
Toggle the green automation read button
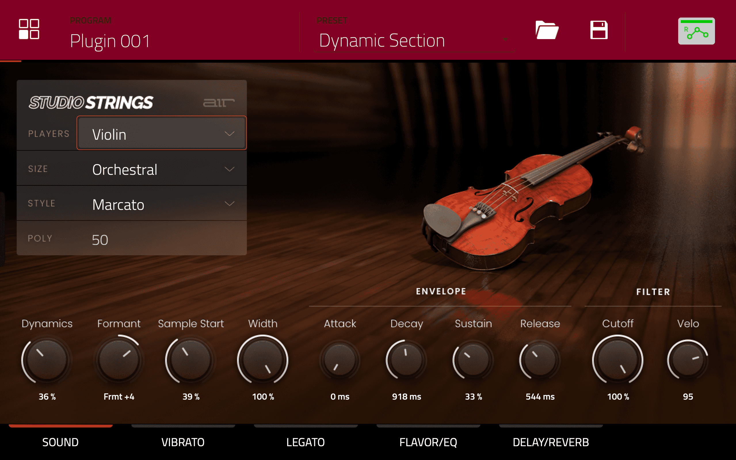click(696, 31)
